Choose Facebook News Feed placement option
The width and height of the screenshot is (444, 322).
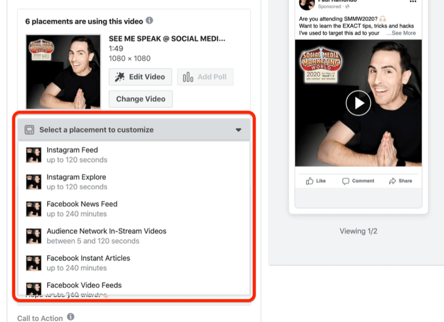[134, 209]
